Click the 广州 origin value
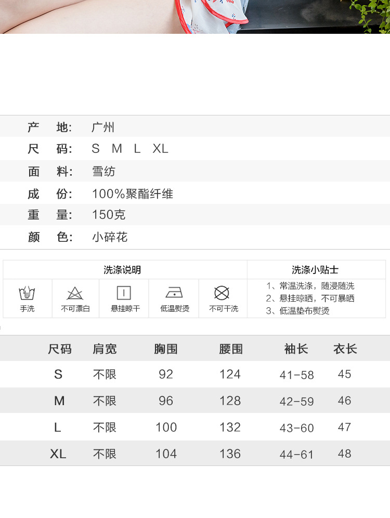 [x=103, y=127]
